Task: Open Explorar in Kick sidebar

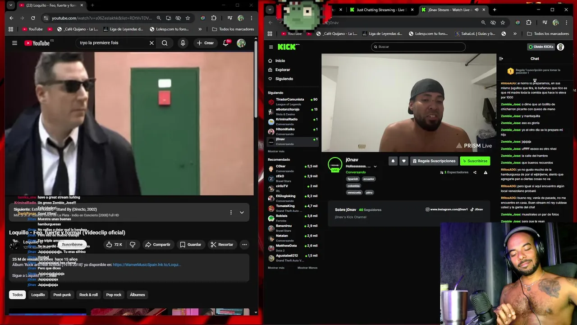Action: pos(283,70)
